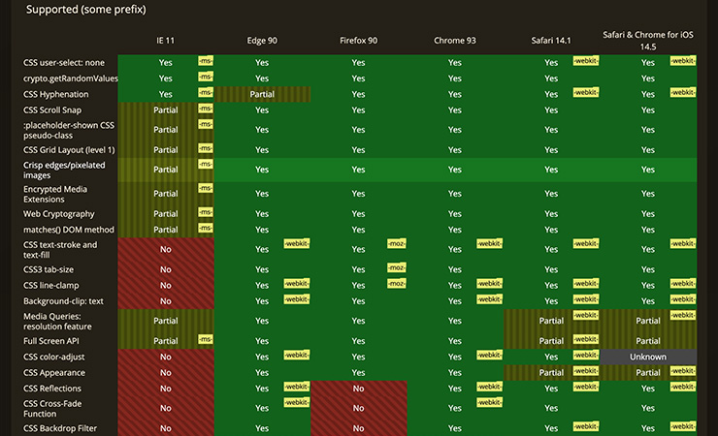
Task: Select the Full Screen API row label
Action: pyautogui.click(x=50, y=341)
